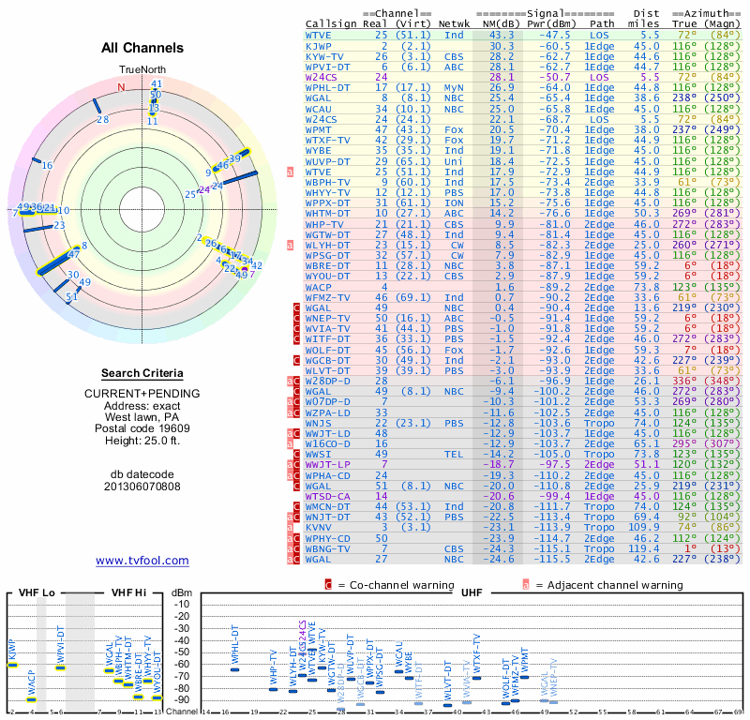750x720 pixels.
Task: Select co-channel warning icon next to WMCN-DT
Action: [296, 505]
